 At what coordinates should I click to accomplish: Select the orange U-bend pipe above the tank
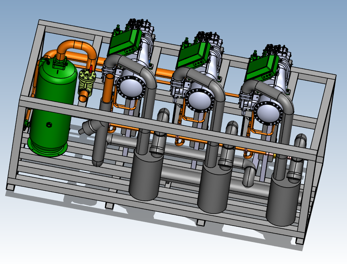click(x=77, y=51)
